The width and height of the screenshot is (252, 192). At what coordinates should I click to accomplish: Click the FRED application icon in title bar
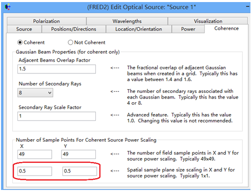point(8,7)
